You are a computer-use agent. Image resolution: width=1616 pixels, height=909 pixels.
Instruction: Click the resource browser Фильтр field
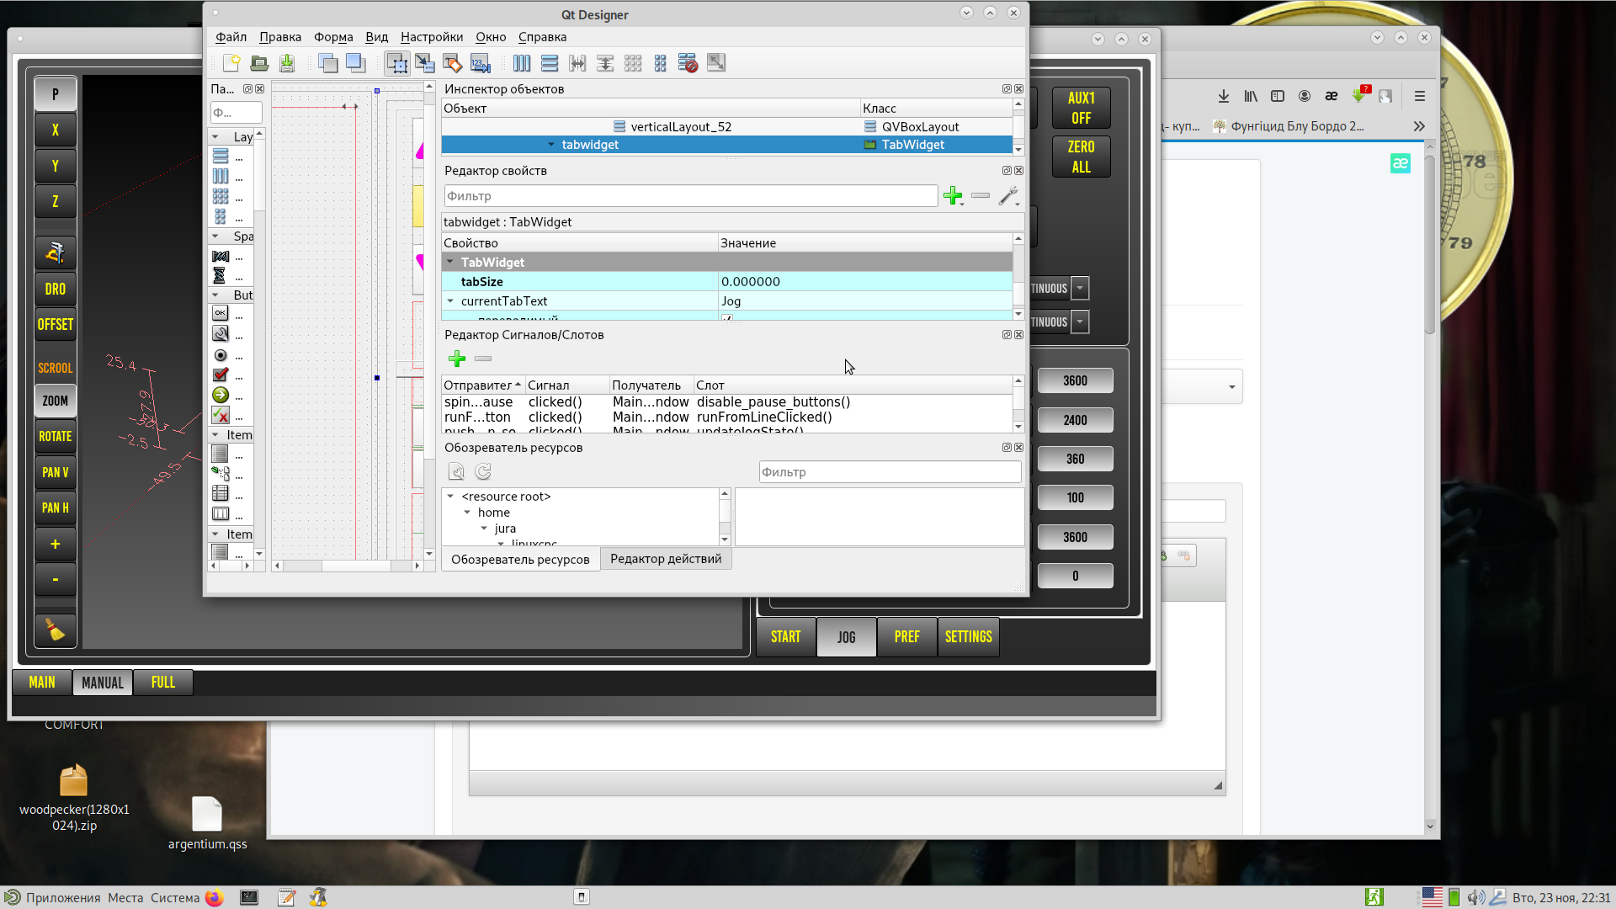[890, 472]
